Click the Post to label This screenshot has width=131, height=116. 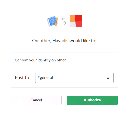[x=22, y=78]
